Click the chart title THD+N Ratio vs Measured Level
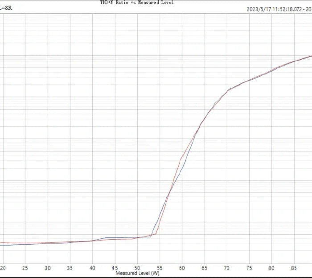 tap(136, 3)
